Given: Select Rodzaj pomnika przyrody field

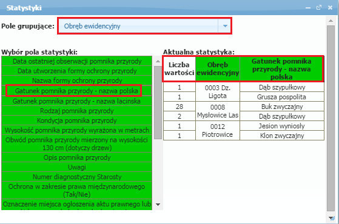Looking at the screenshot, I should [x=76, y=111].
